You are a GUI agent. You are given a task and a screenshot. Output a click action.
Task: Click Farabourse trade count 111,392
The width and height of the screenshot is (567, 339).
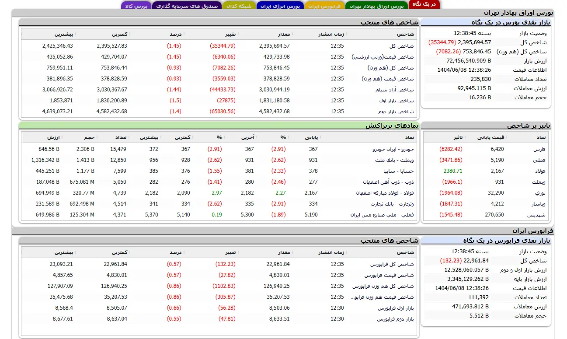[478, 297]
